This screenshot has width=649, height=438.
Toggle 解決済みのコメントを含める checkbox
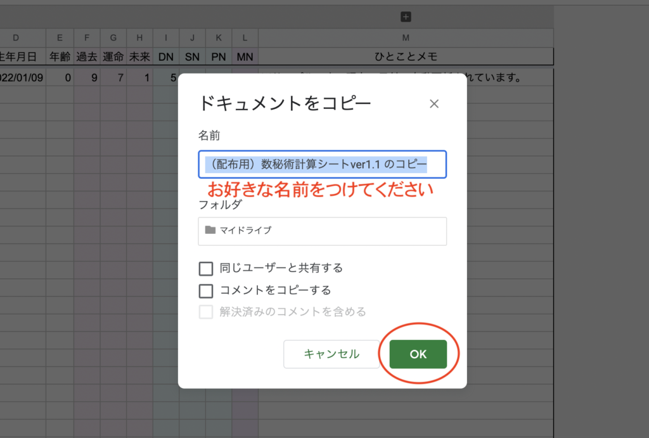[x=206, y=312]
